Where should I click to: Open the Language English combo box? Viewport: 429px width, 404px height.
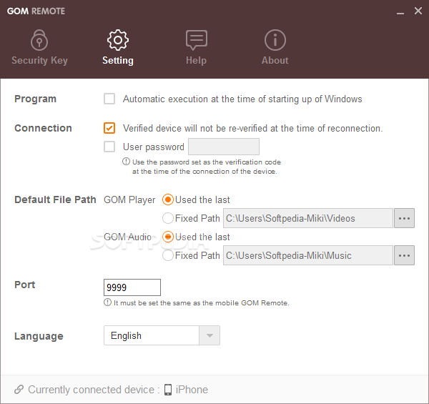[x=162, y=335]
